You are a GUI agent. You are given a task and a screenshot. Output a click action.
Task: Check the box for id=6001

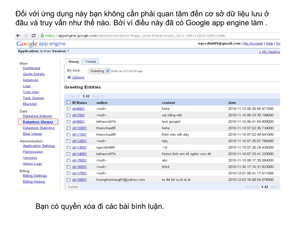(x=69, y=109)
